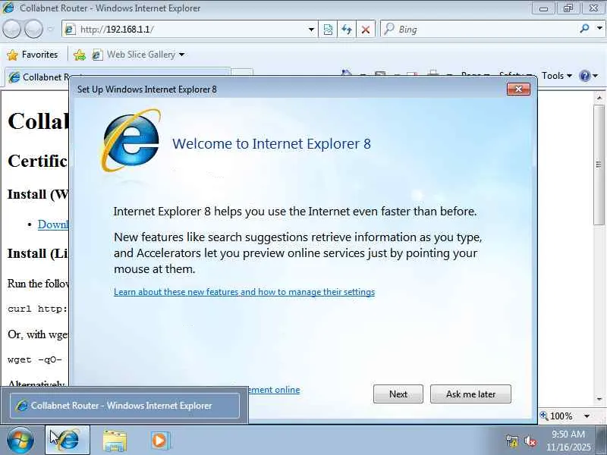Click the page scrollbar down arrow
The width and height of the screenshot is (607, 455).
click(x=599, y=399)
